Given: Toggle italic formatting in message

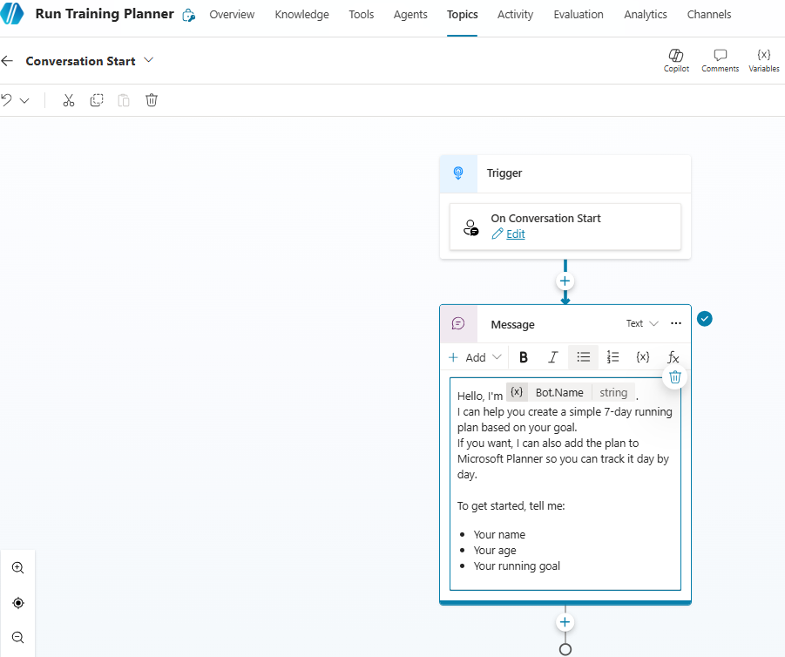Looking at the screenshot, I should point(552,357).
